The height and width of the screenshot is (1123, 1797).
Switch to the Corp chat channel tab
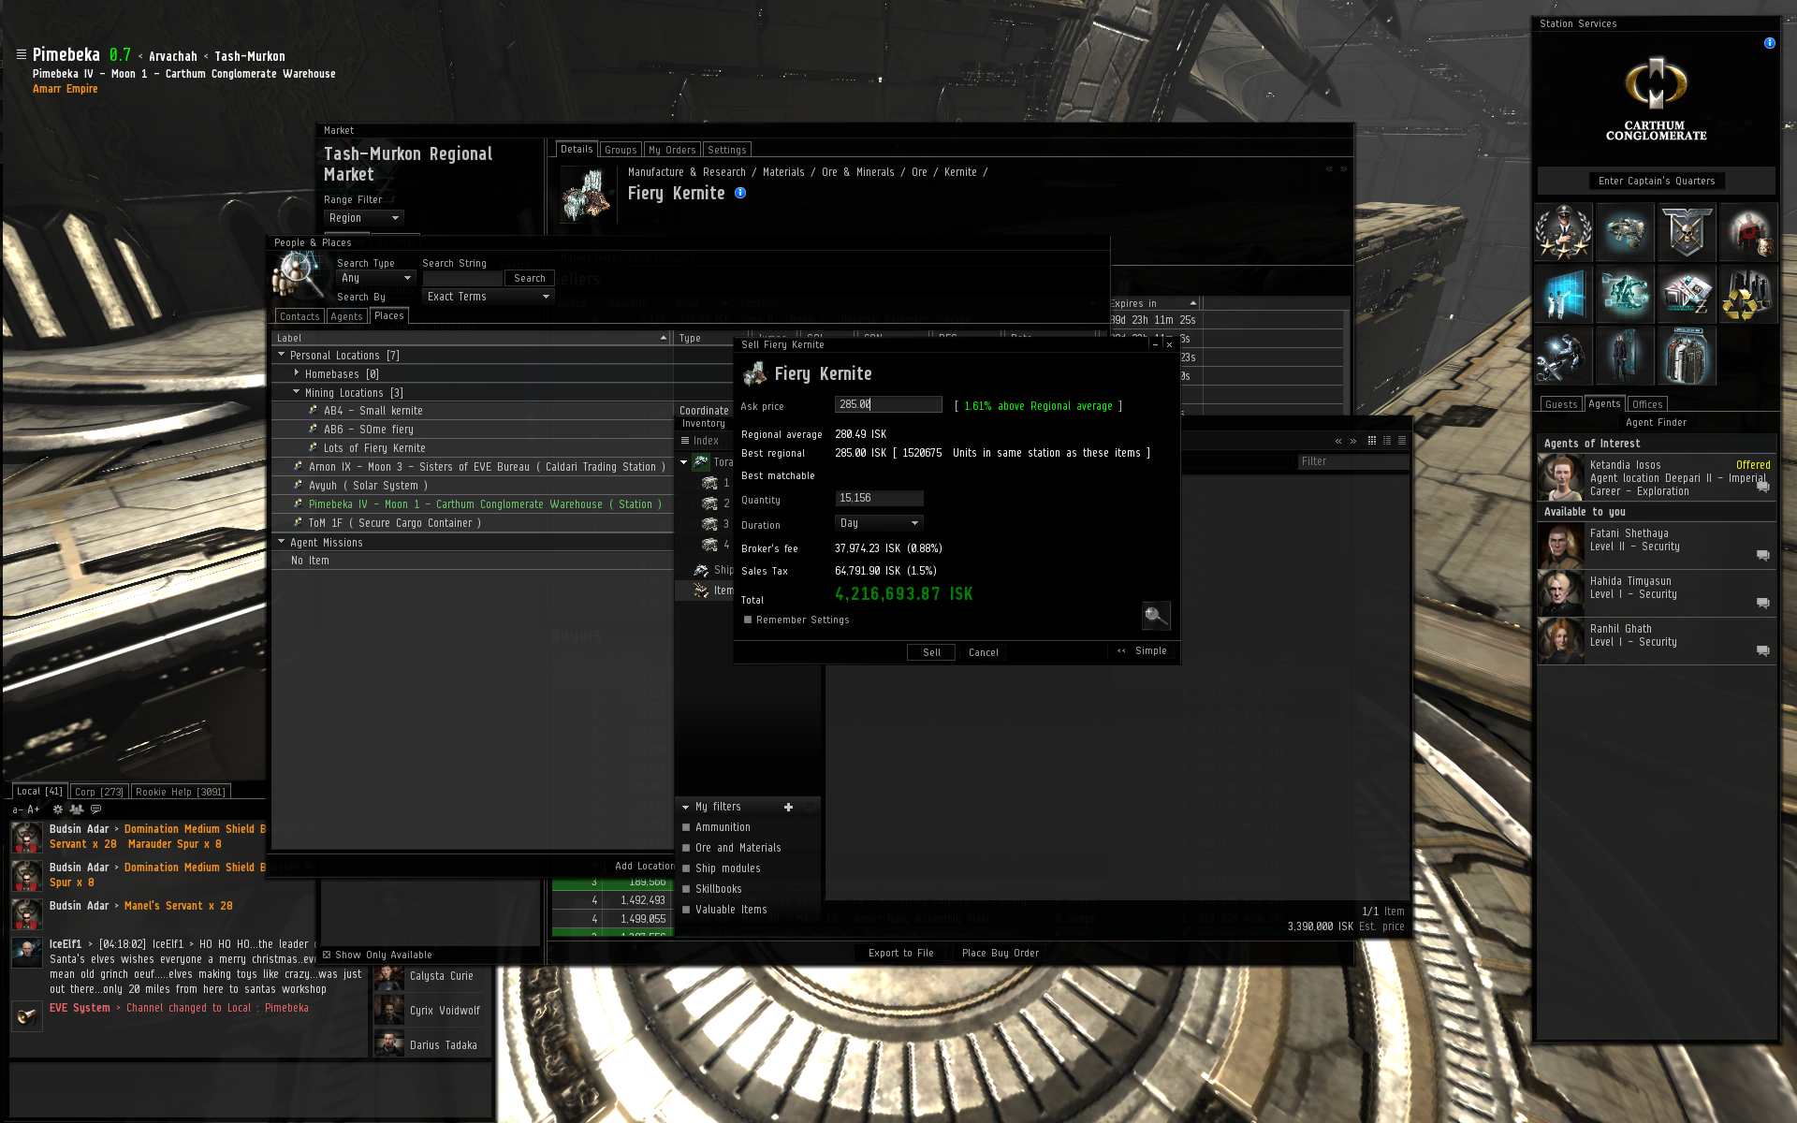[x=98, y=792]
